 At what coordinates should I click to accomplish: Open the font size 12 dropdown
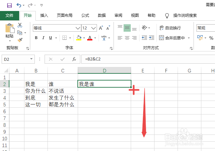pyautogui.click(x=94, y=28)
